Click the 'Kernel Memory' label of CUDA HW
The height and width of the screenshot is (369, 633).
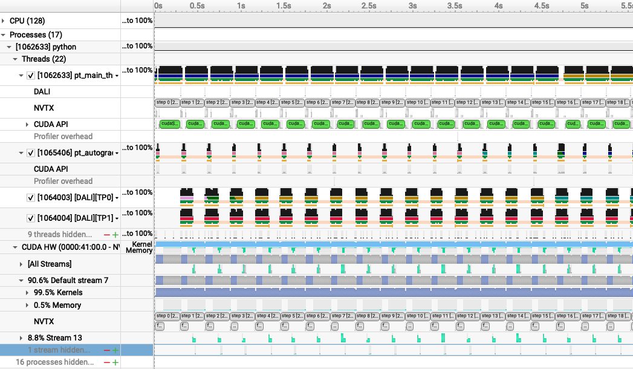139,247
